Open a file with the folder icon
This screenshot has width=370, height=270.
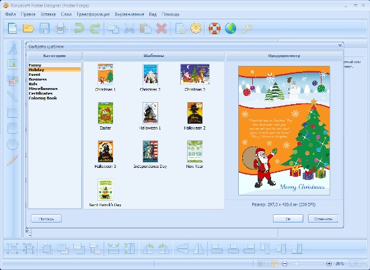[x=28, y=28]
